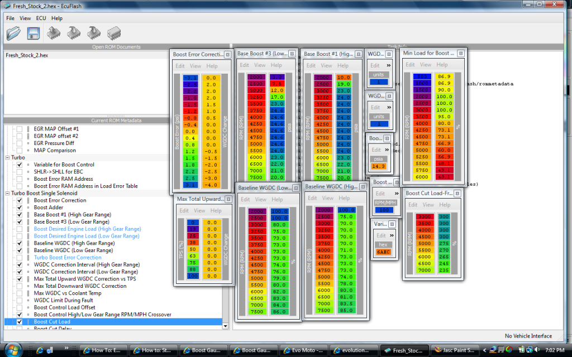Screen dimensions: 572x357
Task: Switch to How To: E... taskbar button
Action: pyautogui.click(x=103, y=350)
